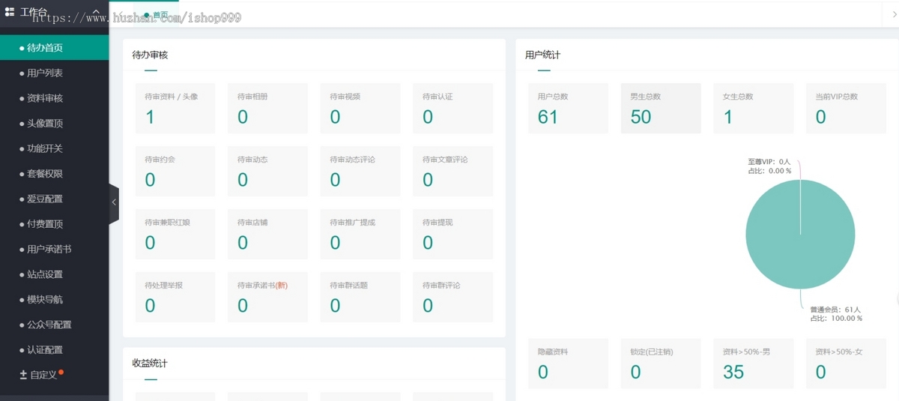Collapse the 工作台 menu chevron
The image size is (899, 401).
coord(96,11)
